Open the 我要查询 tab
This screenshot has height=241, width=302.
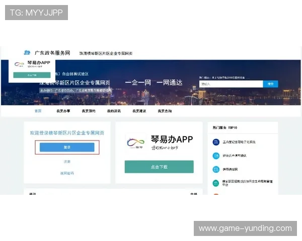(165, 111)
